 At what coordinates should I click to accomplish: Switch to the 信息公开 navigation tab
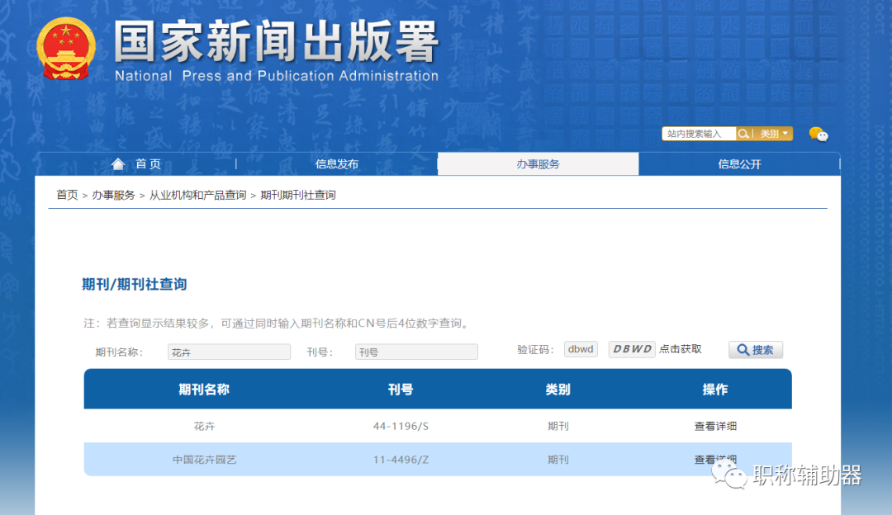[738, 163]
